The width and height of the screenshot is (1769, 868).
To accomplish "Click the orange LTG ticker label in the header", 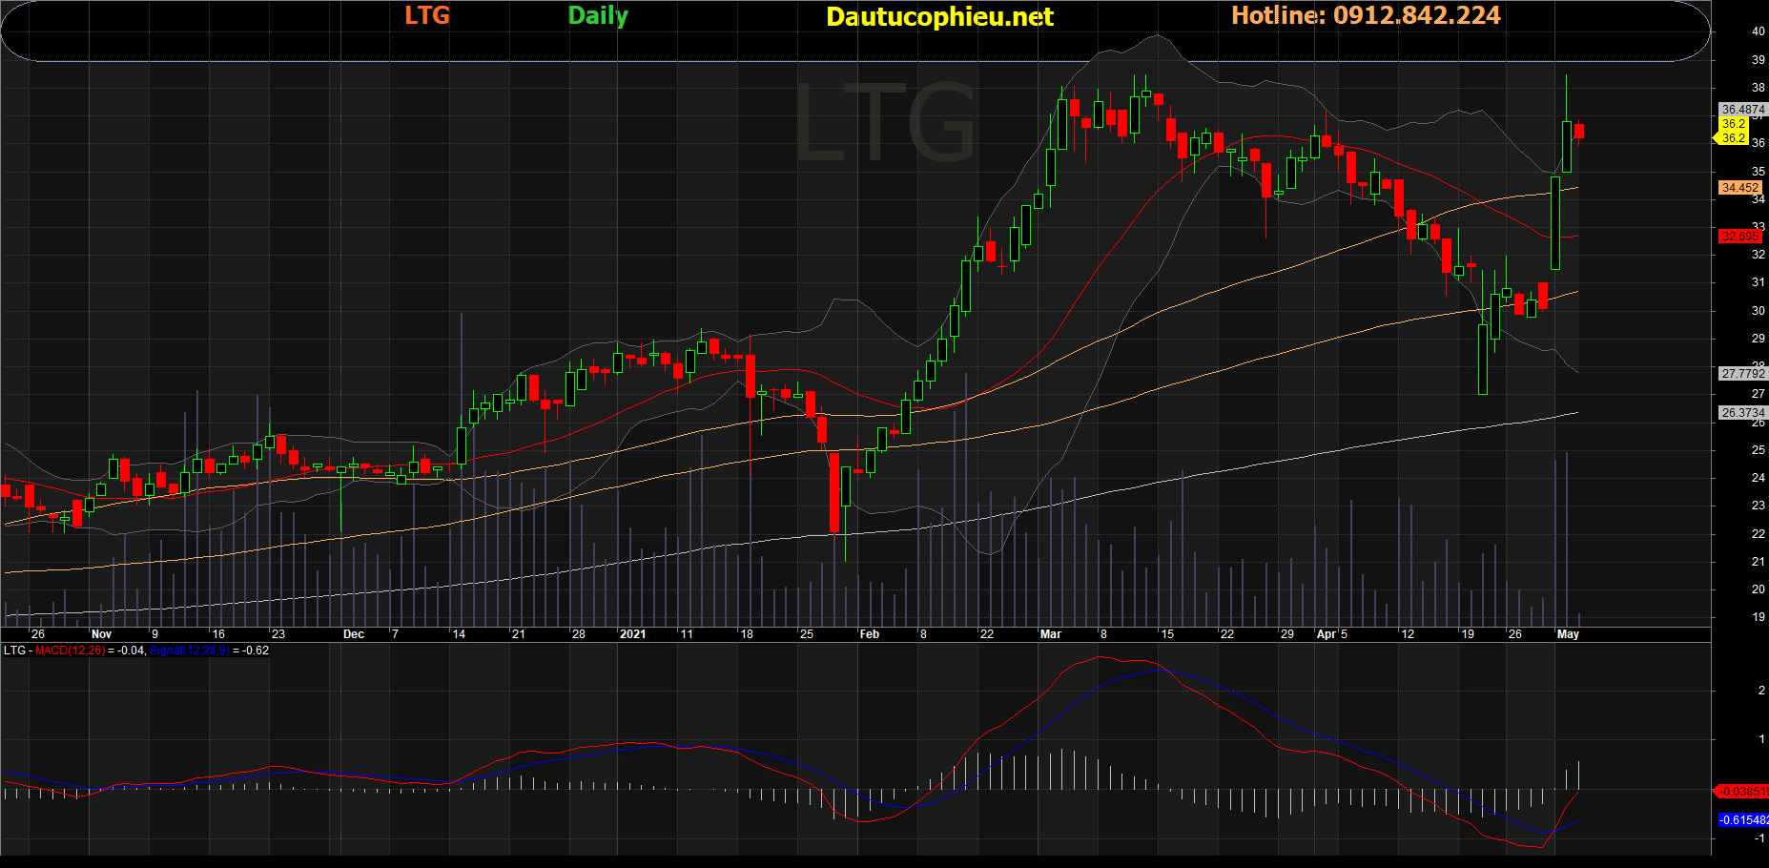I will coord(427,15).
